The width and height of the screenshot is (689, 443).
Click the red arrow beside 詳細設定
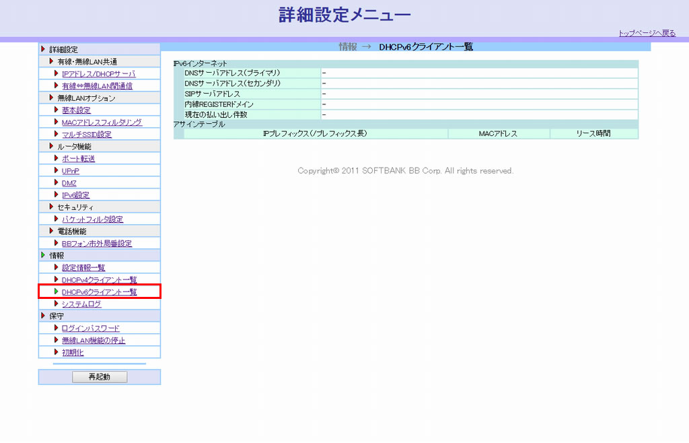tap(44, 49)
